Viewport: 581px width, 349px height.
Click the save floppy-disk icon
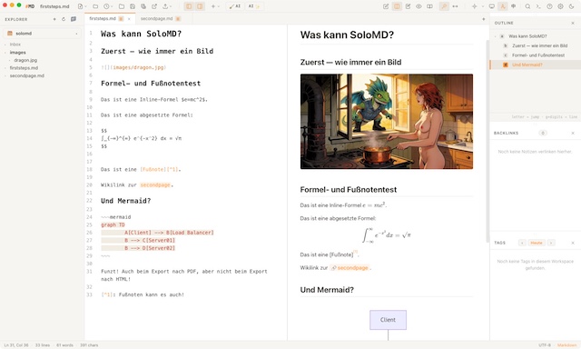133,6
